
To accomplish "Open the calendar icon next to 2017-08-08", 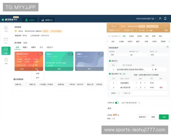I will [x=139, y=103].
